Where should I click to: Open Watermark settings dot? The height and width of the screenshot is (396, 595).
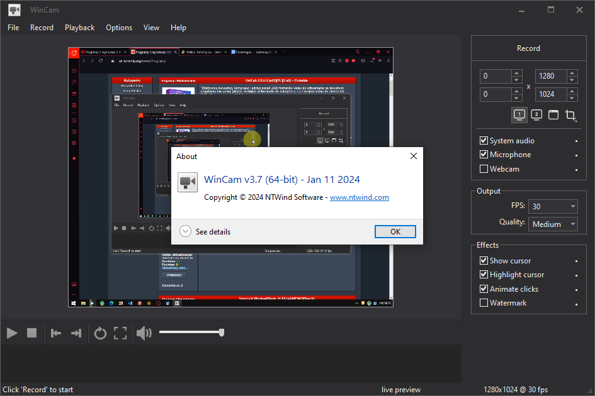tap(576, 304)
